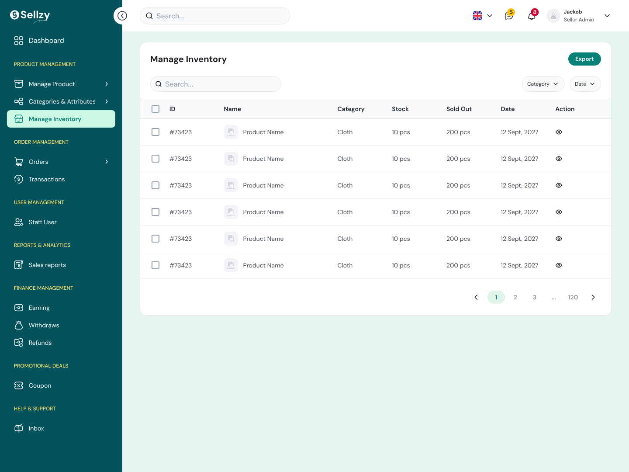629x472 pixels.
Task: Click the Export button
Action: (x=584, y=59)
